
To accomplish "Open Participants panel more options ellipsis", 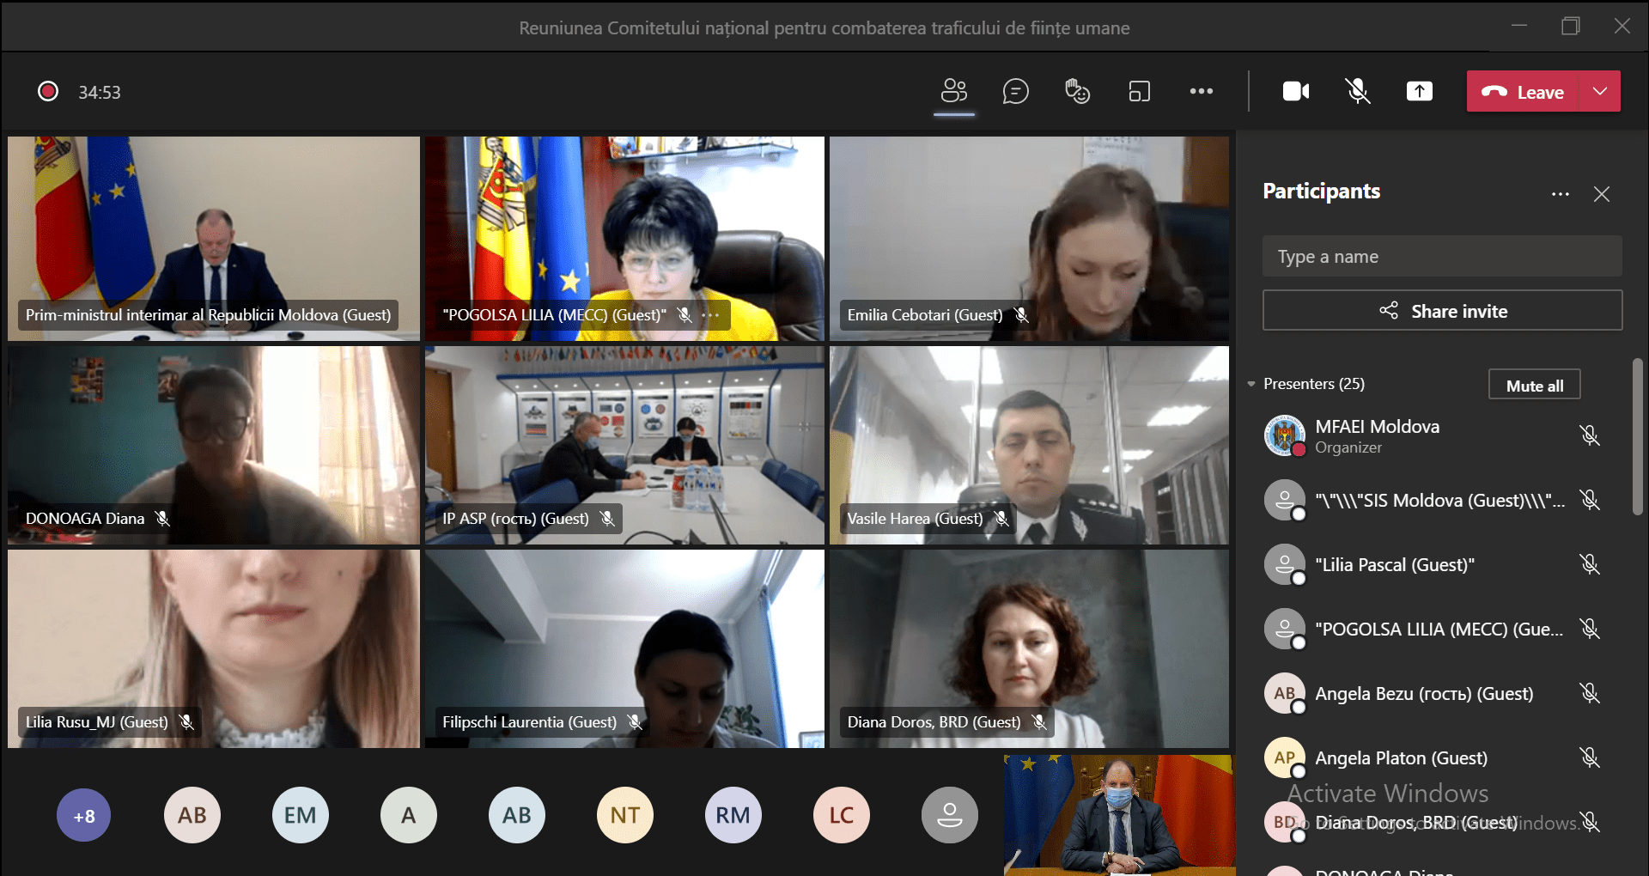I will click(x=1561, y=194).
